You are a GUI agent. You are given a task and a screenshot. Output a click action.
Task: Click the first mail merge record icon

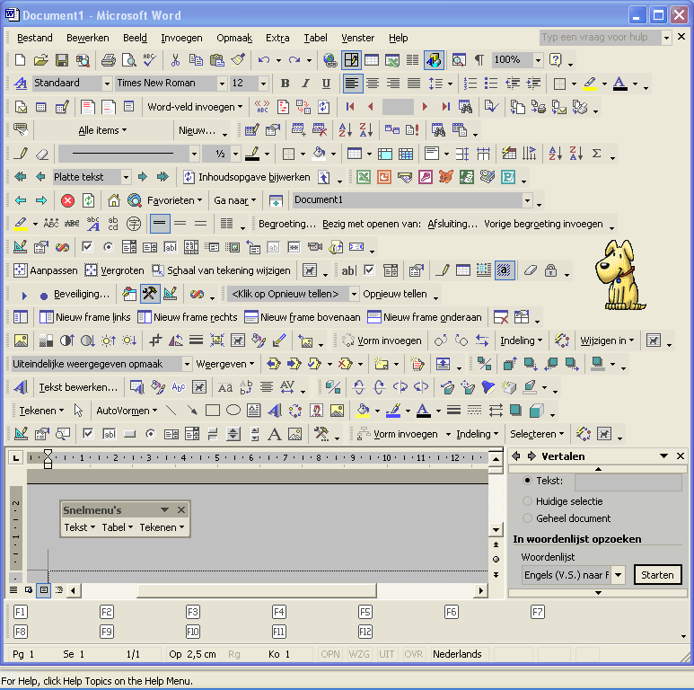[350, 107]
